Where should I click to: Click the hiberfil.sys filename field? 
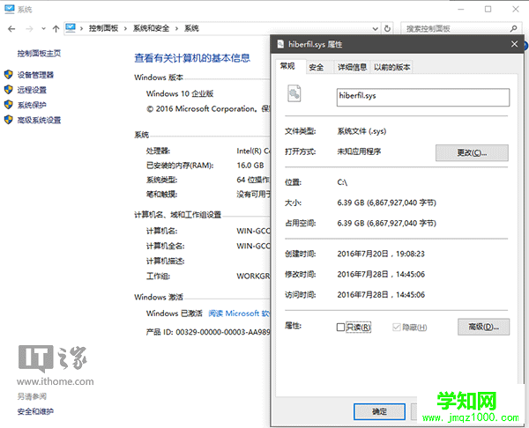(x=423, y=98)
